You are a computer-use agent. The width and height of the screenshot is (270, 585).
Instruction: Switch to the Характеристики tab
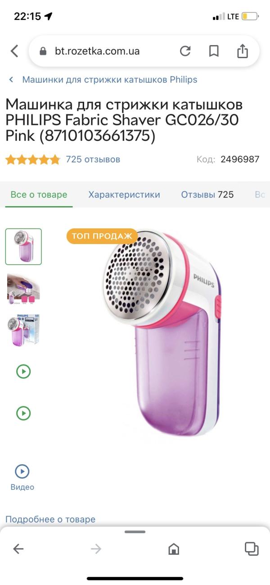click(x=124, y=195)
